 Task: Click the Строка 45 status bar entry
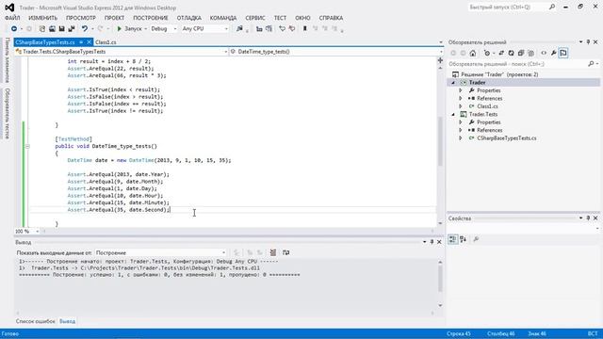click(459, 333)
